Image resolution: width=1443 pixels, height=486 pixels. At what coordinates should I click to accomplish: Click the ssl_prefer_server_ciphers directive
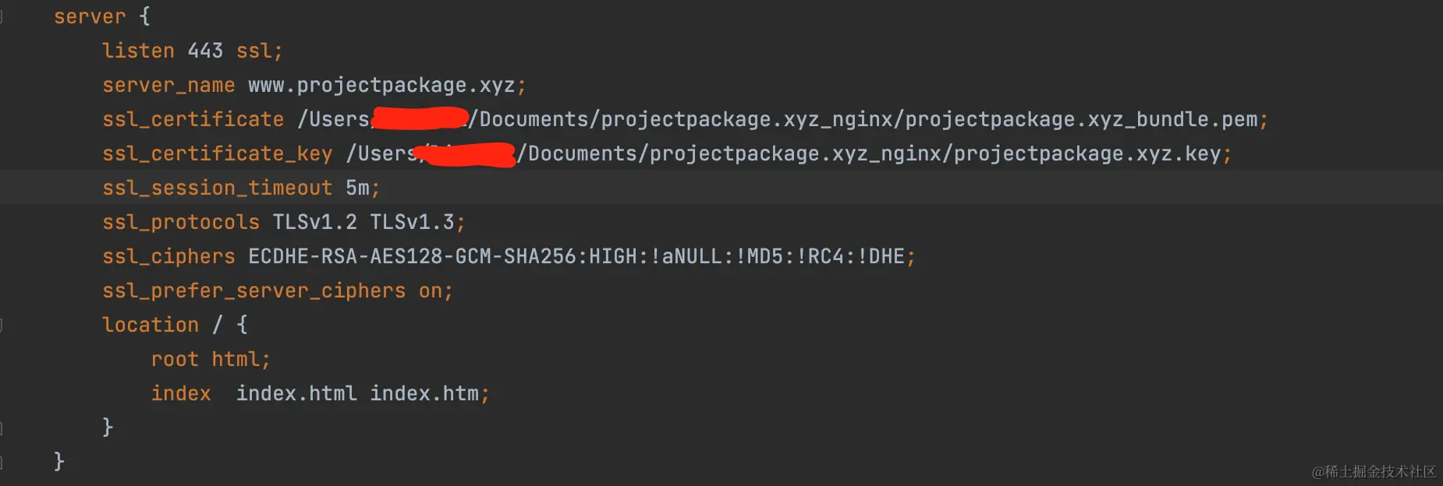coord(253,291)
